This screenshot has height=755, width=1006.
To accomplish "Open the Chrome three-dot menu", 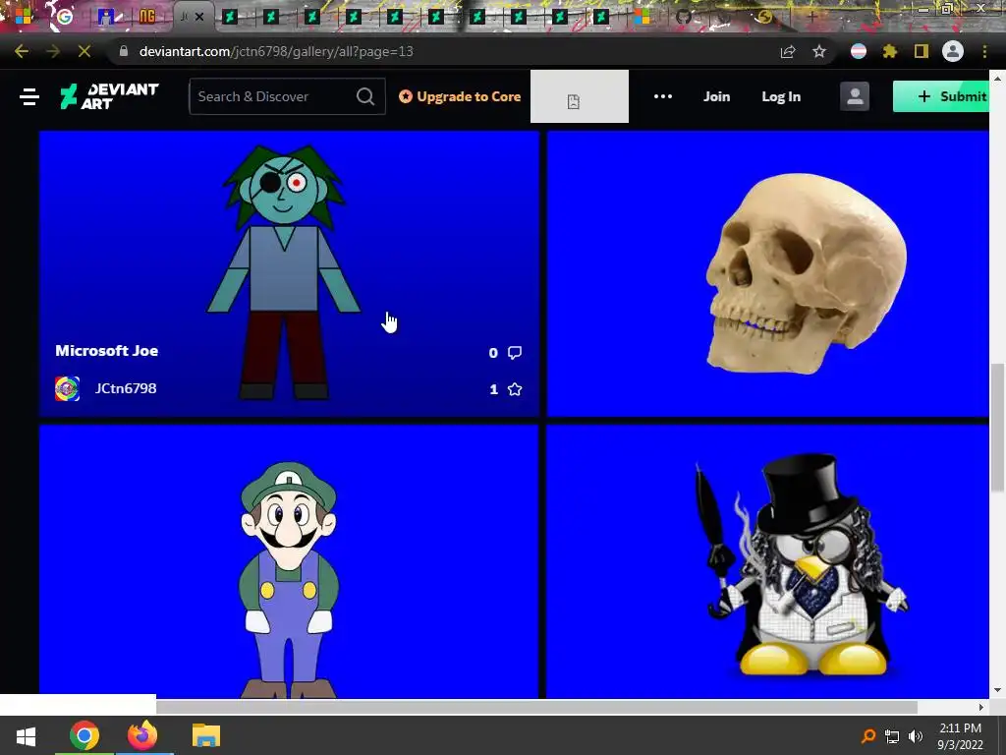I will click(984, 51).
